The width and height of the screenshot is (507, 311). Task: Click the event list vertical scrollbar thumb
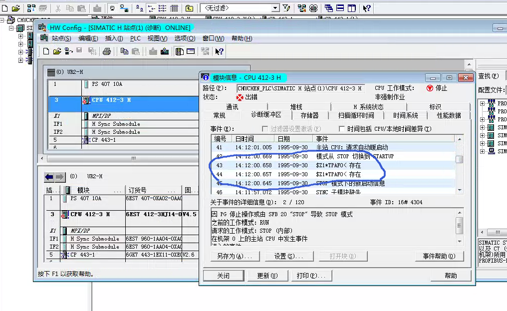459,160
